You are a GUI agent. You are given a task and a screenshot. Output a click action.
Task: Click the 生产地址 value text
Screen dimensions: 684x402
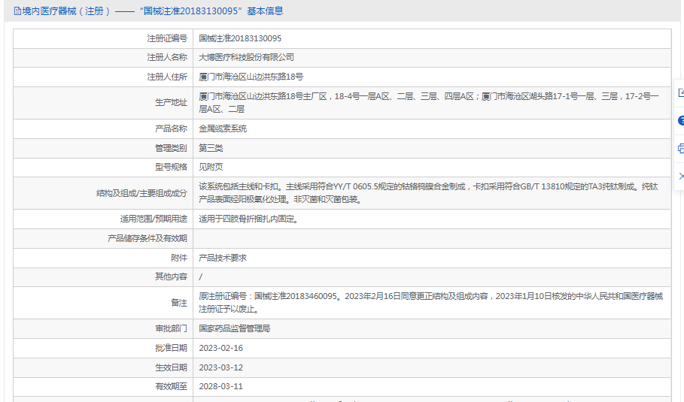(x=429, y=102)
